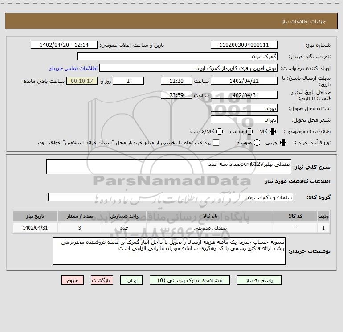
Task: Select the متوسط purchase type radio
Action: coord(257,143)
